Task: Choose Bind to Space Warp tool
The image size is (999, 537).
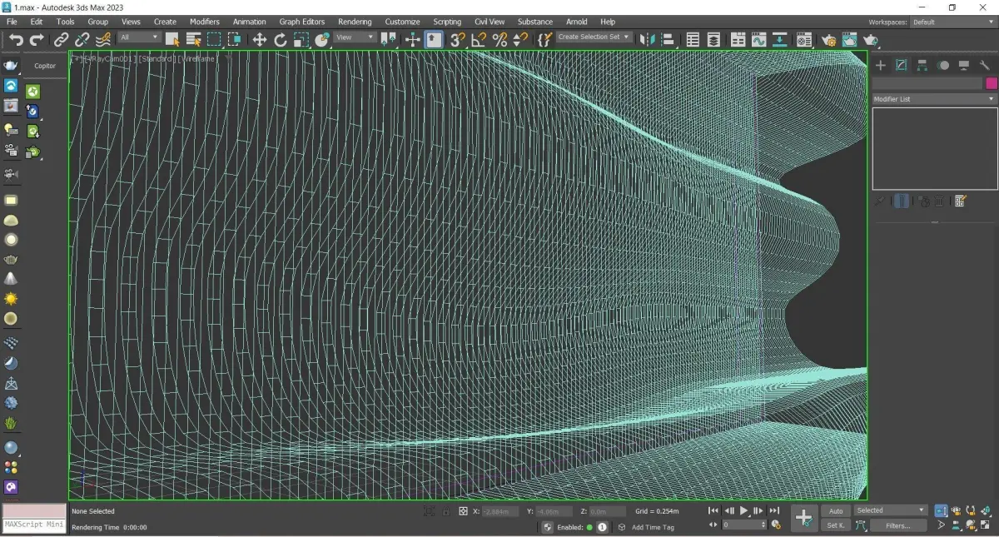Action: click(102, 39)
